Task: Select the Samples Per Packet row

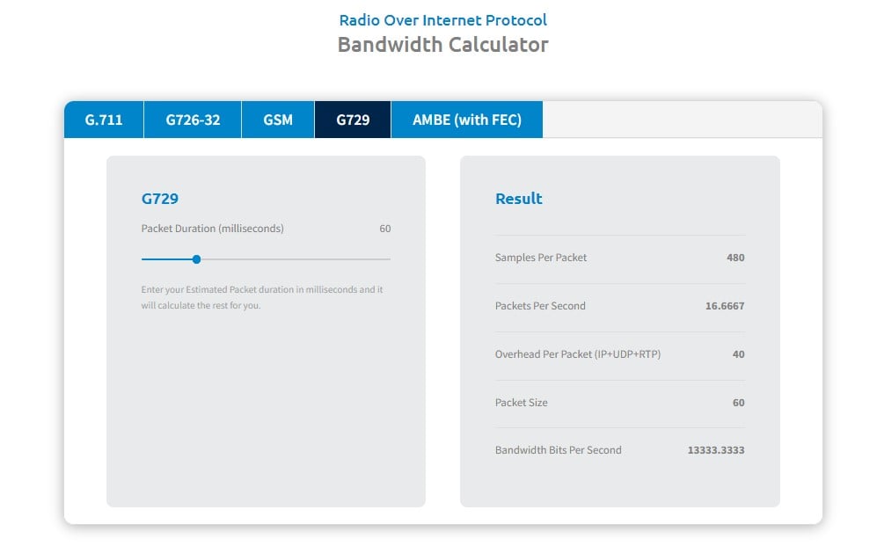Action: click(618, 258)
